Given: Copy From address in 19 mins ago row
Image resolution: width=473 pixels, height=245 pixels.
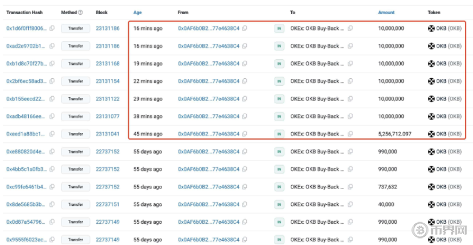Looking at the screenshot, I should [x=245, y=64].
